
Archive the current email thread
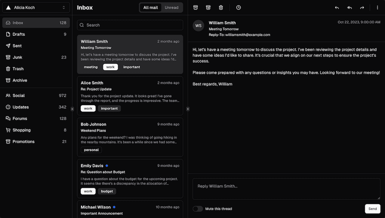[x=195, y=7]
